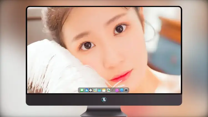Screen dimensions: 208x117
Task: Open the yellow Notes app in dock
Action: point(104,90)
